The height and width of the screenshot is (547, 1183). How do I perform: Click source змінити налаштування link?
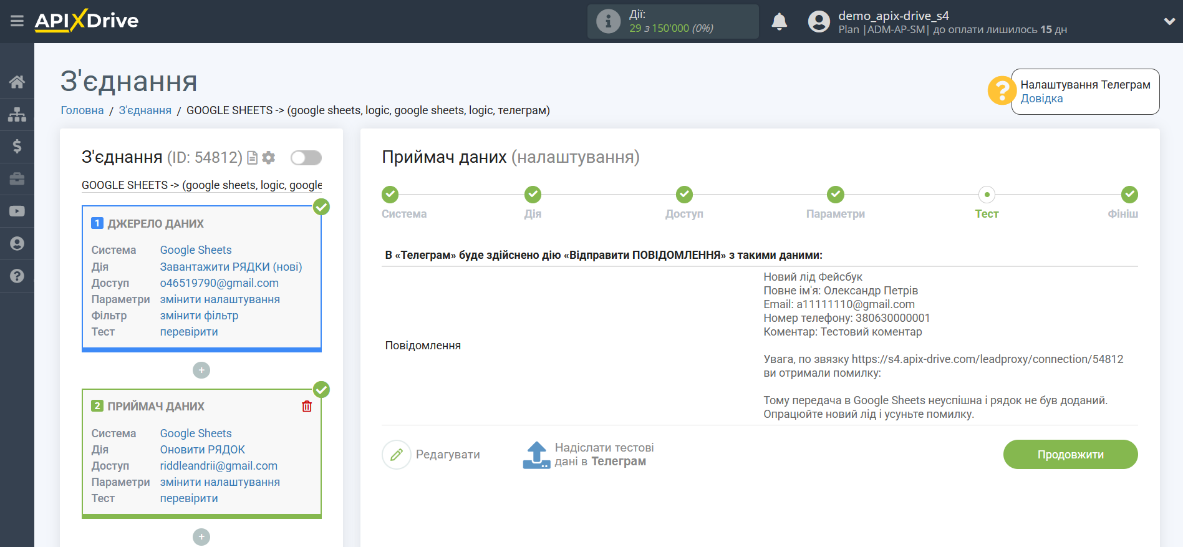click(x=220, y=299)
